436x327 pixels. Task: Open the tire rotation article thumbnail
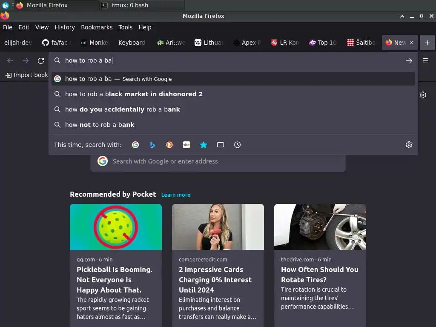320,227
